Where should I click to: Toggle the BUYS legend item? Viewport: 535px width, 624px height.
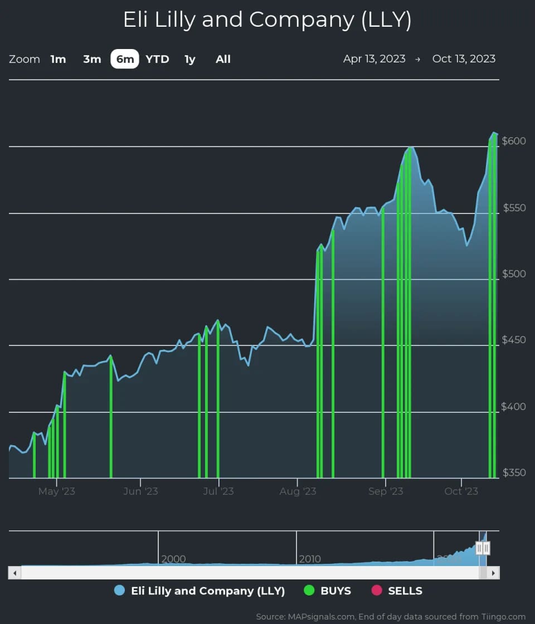[327, 591]
